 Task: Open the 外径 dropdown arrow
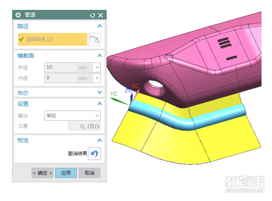tap(97, 68)
